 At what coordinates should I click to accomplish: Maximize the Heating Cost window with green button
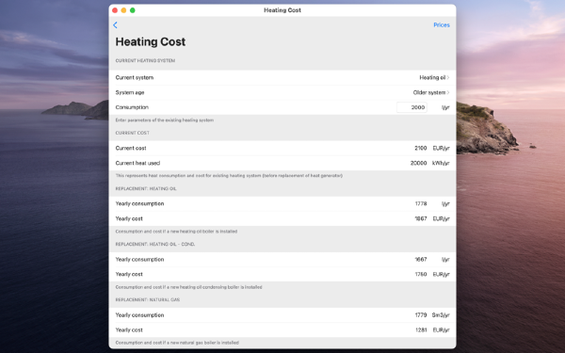point(133,10)
